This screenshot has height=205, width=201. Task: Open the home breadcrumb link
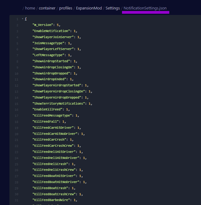30,8
